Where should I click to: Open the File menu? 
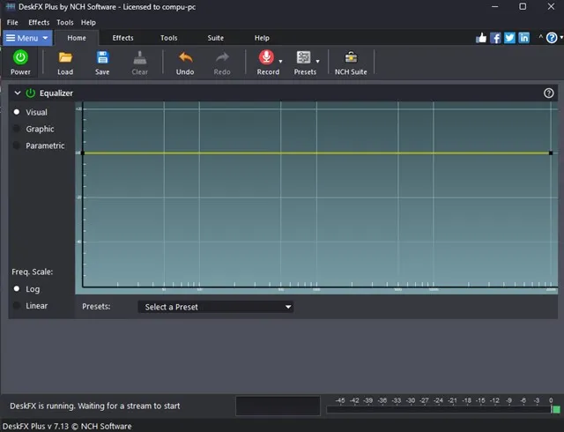pos(12,22)
